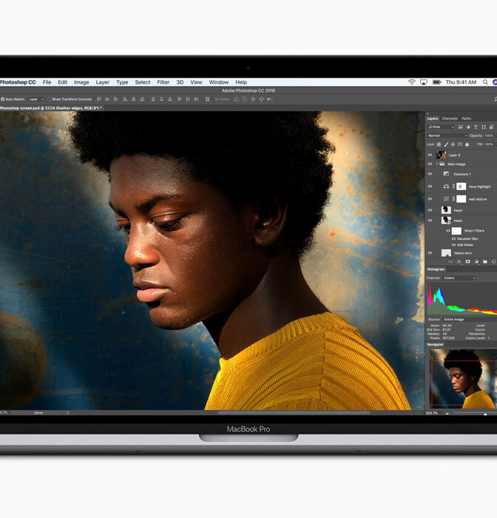Click the add layer mask icon
The height and width of the screenshot is (518, 497).
click(x=467, y=261)
